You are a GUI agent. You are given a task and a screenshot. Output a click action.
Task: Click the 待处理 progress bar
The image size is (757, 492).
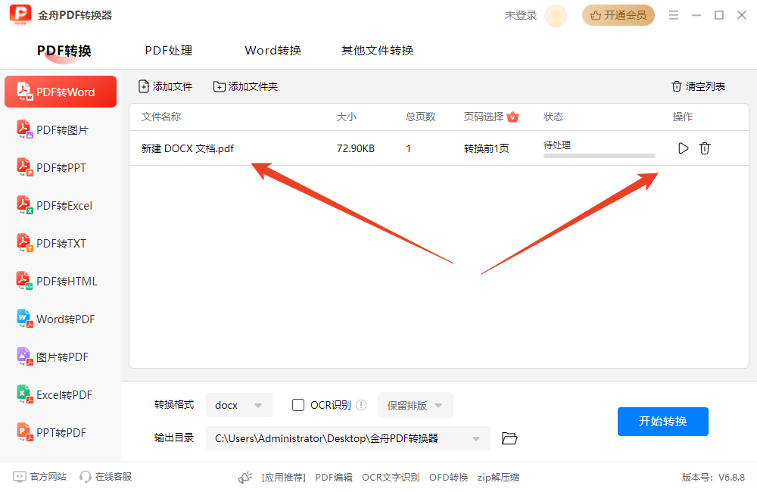coord(599,156)
